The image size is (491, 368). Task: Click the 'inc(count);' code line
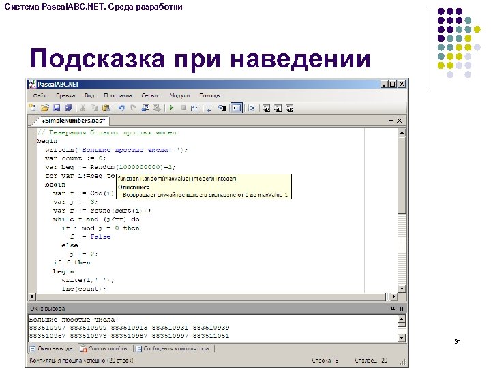[84, 288]
